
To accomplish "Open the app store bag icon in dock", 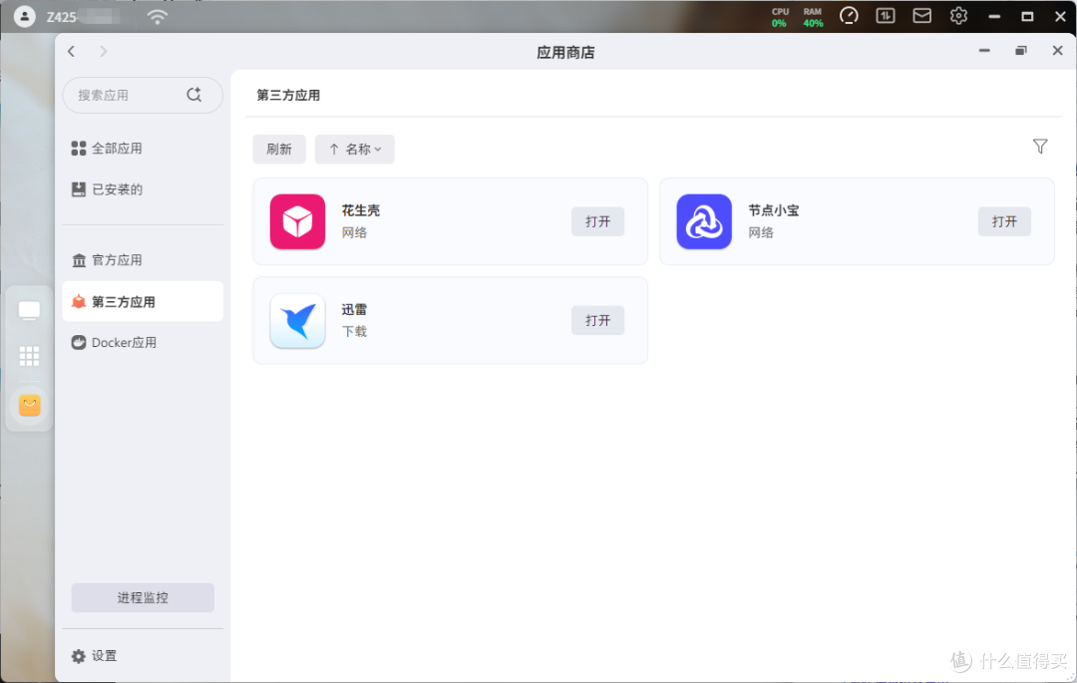I will coord(30,405).
